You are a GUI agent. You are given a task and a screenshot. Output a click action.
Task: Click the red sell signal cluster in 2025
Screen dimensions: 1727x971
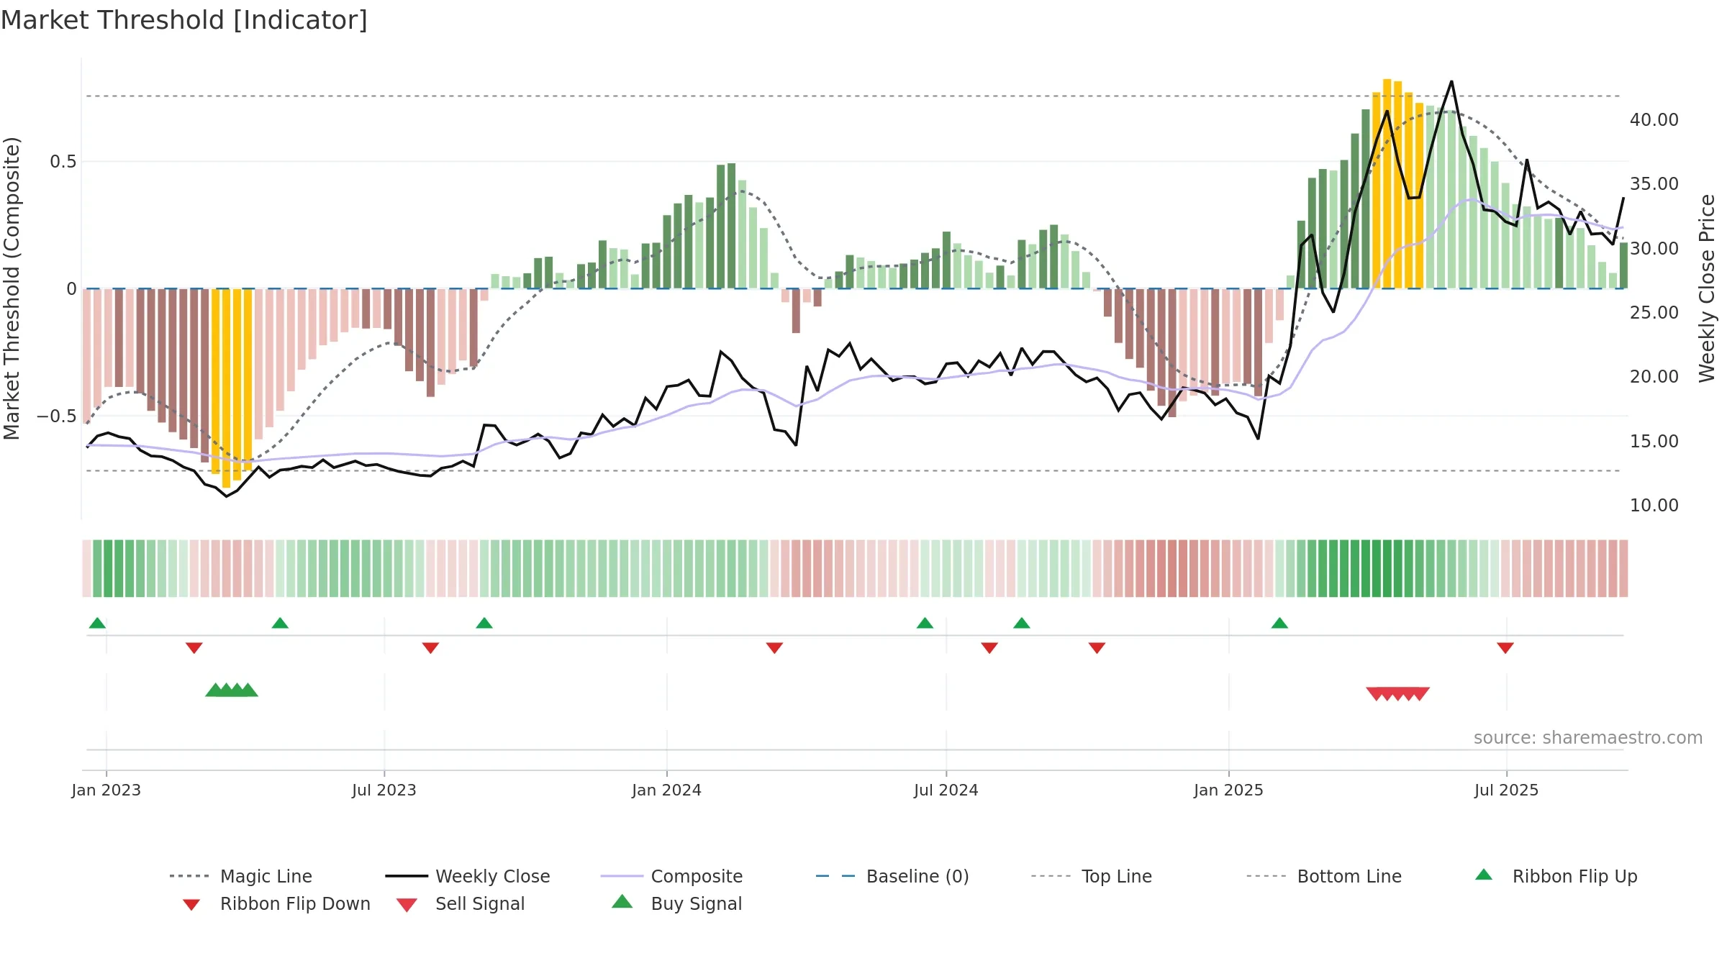(1398, 694)
